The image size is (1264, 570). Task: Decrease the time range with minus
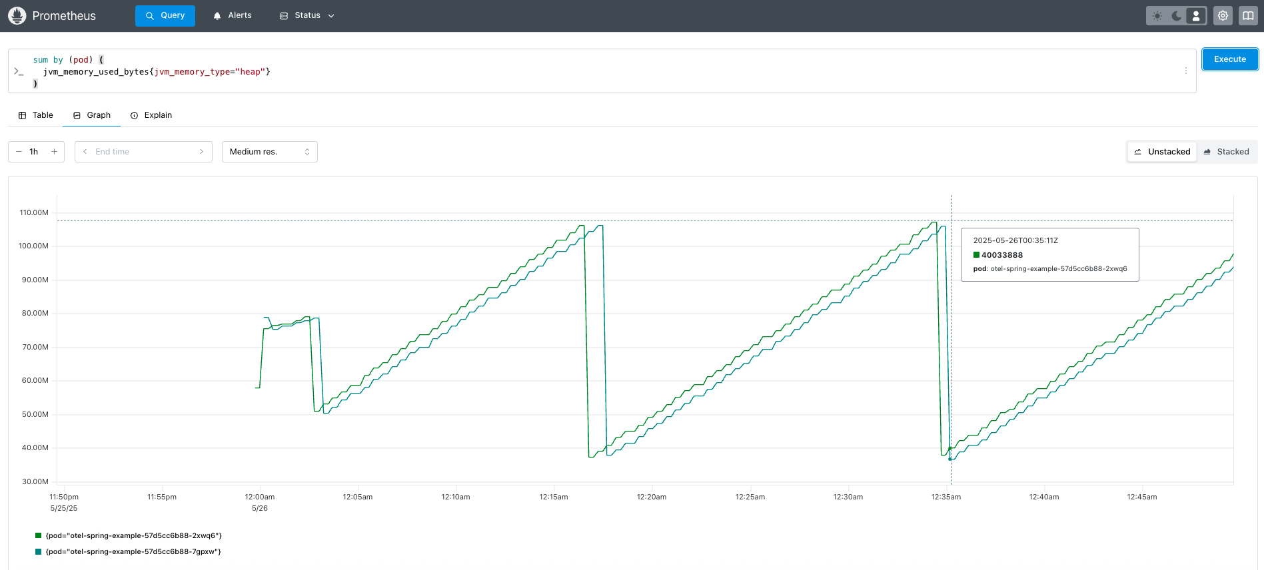point(19,152)
